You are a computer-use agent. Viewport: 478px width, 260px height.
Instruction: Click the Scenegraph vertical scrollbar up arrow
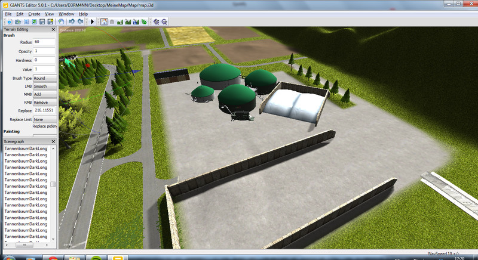[53, 148]
